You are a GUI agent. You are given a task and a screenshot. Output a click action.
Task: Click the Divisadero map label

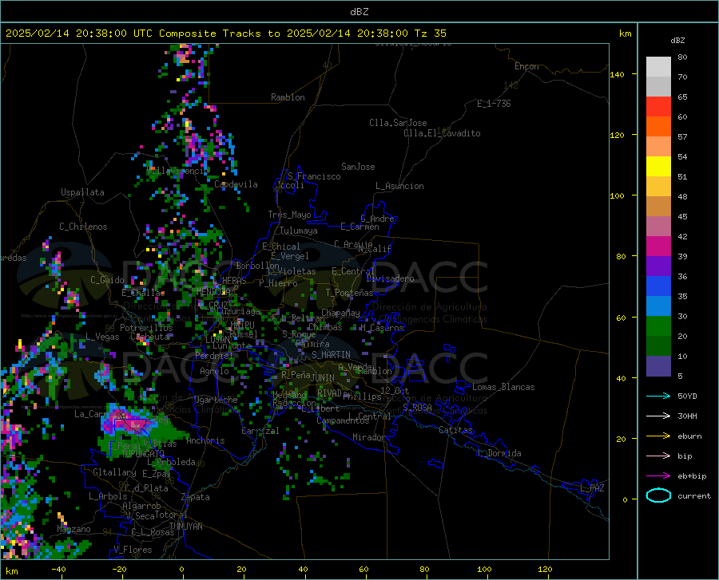pyautogui.click(x=390, y=278)
